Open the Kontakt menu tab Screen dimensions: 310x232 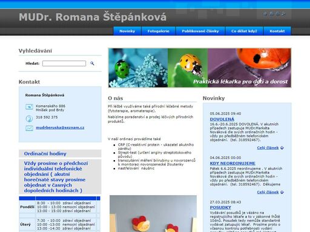click(277, 31)
